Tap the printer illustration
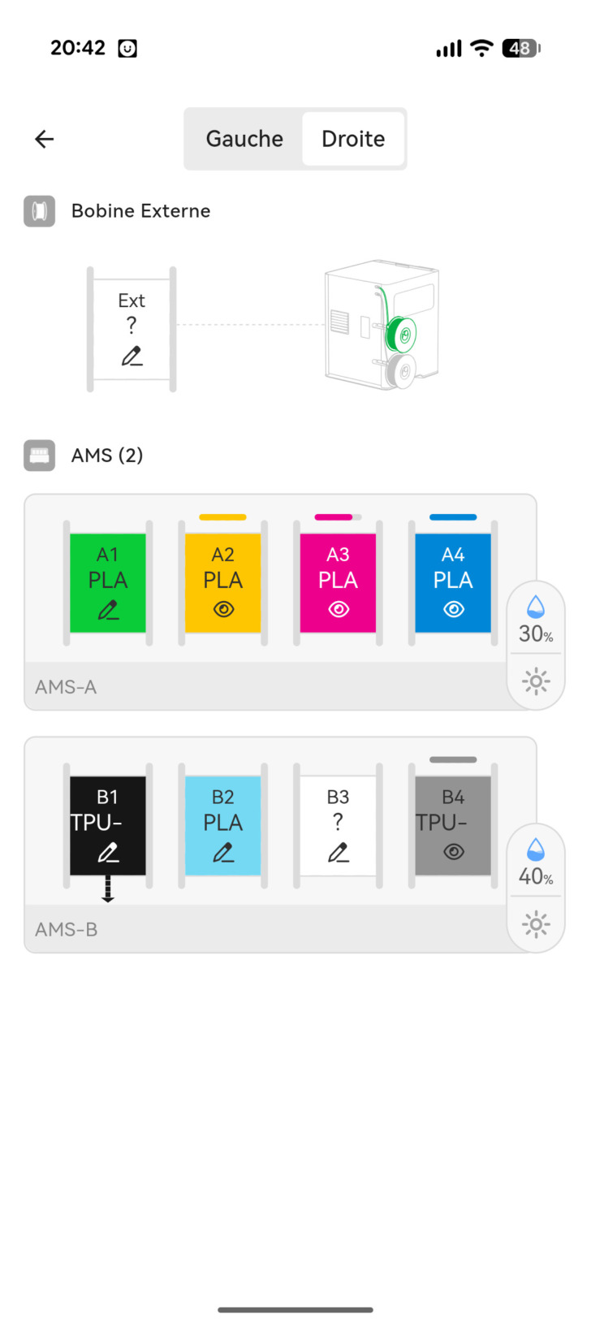The height and width of the screenshot is (1327, 591). [x=382, y=325]
